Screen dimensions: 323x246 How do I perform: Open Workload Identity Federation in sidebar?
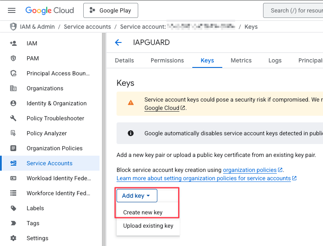[x=58, y=178]
